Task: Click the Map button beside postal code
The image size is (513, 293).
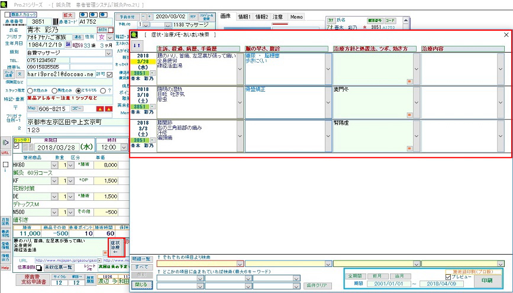Action: (x=32, y=109)
